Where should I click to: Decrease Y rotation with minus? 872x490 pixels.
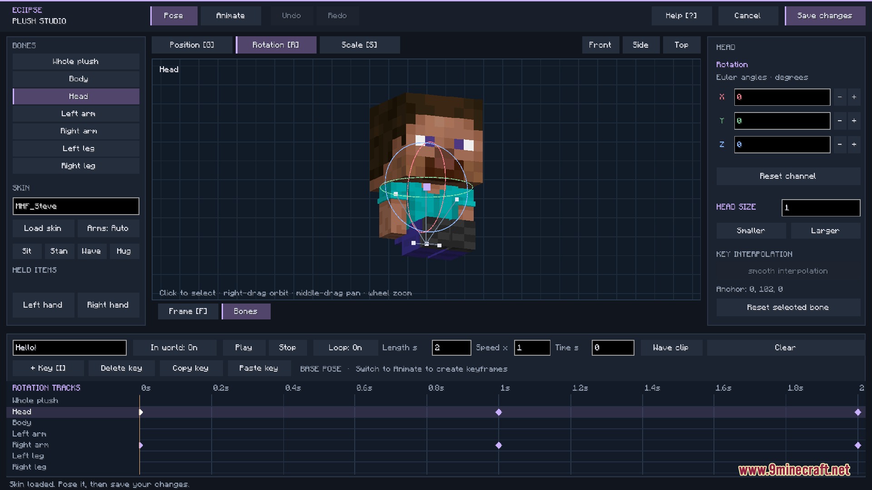(x=840, y=121)
